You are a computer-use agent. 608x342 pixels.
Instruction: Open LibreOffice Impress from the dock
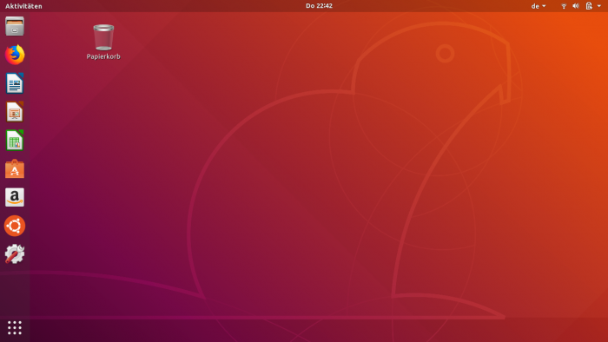[15, 112]
